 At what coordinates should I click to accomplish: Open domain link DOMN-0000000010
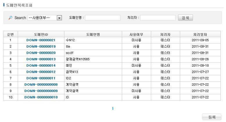click(x=41, y=97)
